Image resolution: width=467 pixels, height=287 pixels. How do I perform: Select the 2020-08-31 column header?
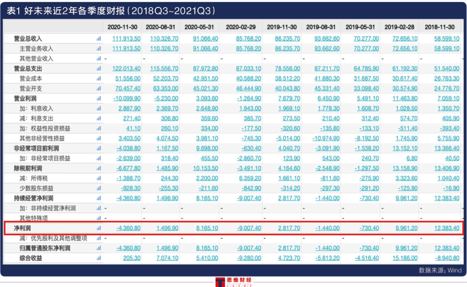click(x=161, y=27)
